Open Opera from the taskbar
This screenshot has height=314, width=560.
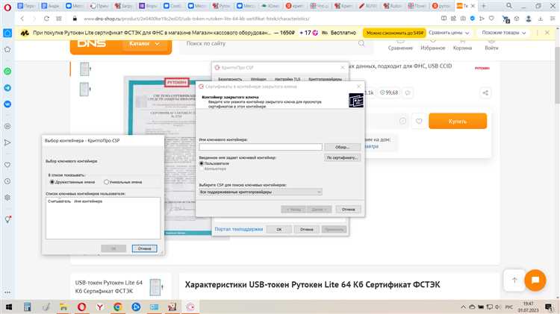point(82,307)
